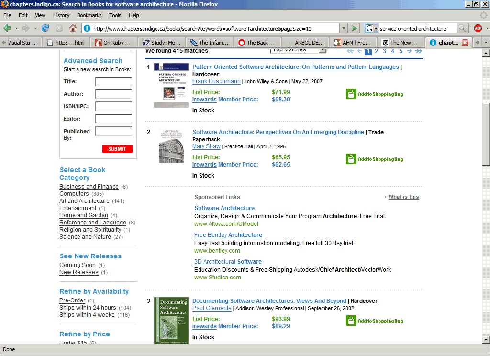This screenshot has width=490, height=356.
Task: Open the Tools menu
Action: coord(115,15)
